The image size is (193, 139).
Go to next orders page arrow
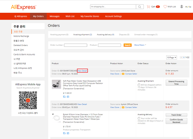[x=184, y=57]
